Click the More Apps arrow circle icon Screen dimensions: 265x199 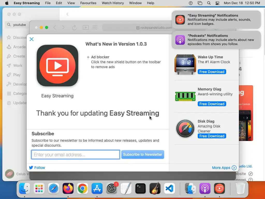click(234, 168)
